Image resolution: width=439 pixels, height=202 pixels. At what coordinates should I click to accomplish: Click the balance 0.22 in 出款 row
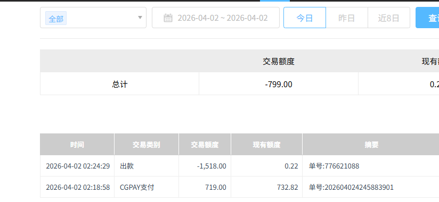point(291,166)
